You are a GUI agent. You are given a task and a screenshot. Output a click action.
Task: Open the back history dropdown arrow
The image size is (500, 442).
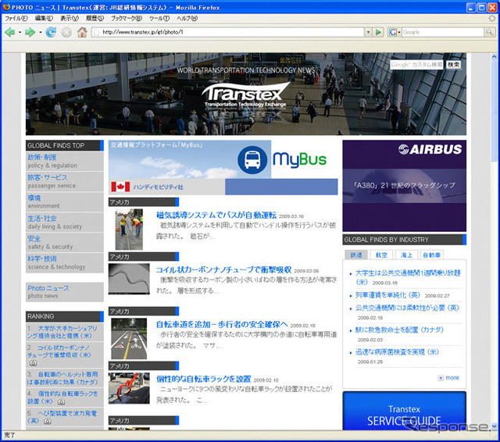(20, 33)
